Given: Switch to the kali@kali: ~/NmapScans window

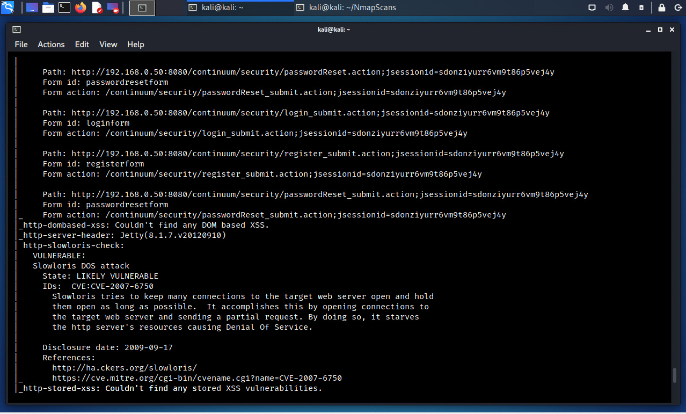Looking at the screenshot, I should (x=346, y=8).
